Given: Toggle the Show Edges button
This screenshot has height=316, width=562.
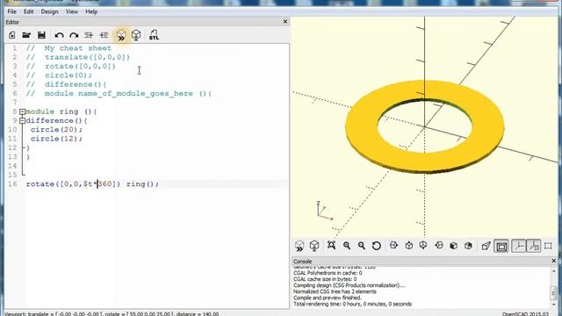Looking at the screenshot, I should pyautogui.click(x=548, y=246).
